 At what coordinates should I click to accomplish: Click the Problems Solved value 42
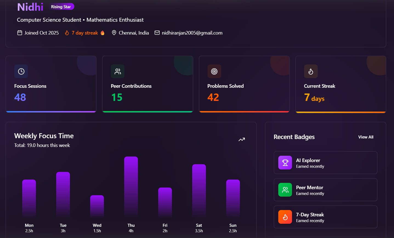[x=213, y=97]
